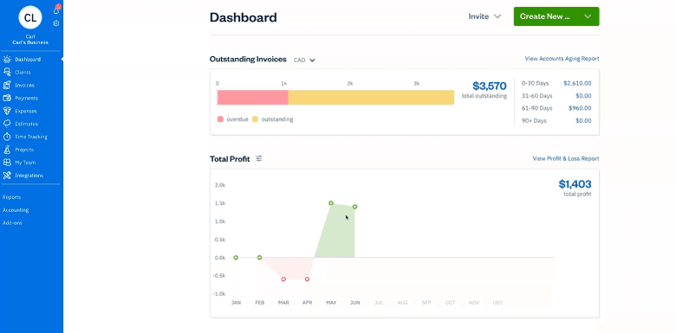Click the pink overdue bar segment
Image resolution: width=676 pixels, height=333 pixels.
point(253,98)
